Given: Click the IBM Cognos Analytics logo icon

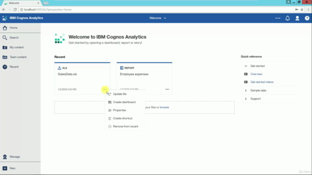Looking at the screenshot, I should click(x=4, y=18).
